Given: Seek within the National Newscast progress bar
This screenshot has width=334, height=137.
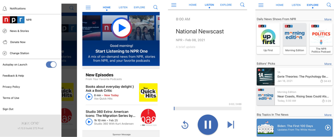Looking at the screenshot, I should 207,109.
